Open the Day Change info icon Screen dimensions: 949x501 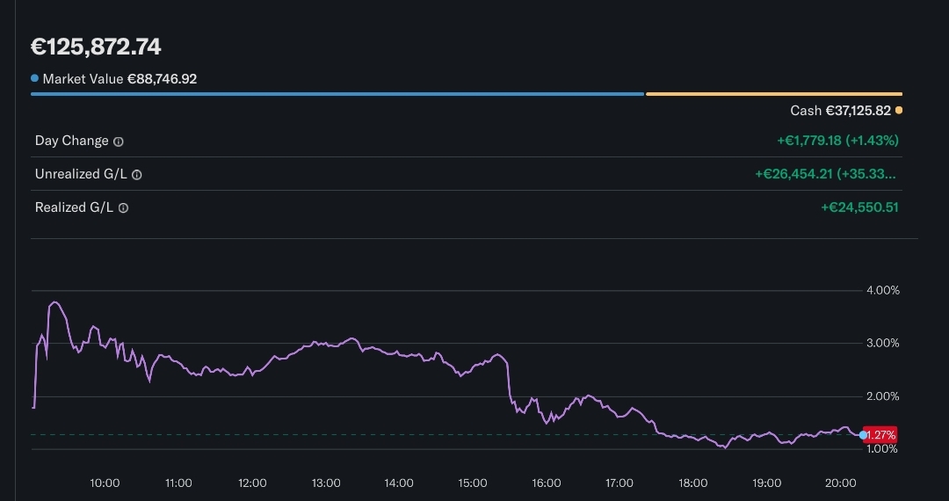(x=119, y=142)
